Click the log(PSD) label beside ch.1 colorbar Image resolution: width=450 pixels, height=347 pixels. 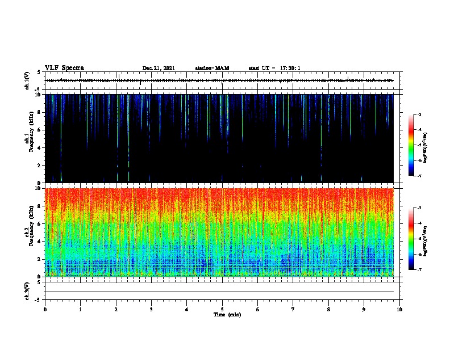coord(425,147)
